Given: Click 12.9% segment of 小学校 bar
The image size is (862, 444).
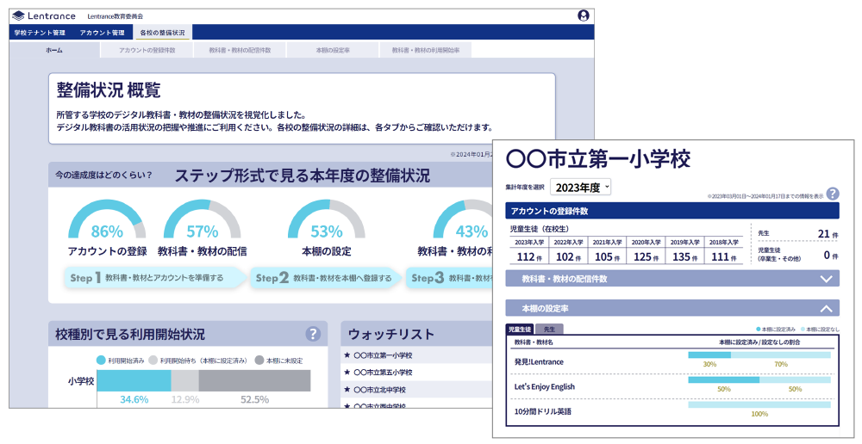Looking at the screenshot, I should 184,381.
